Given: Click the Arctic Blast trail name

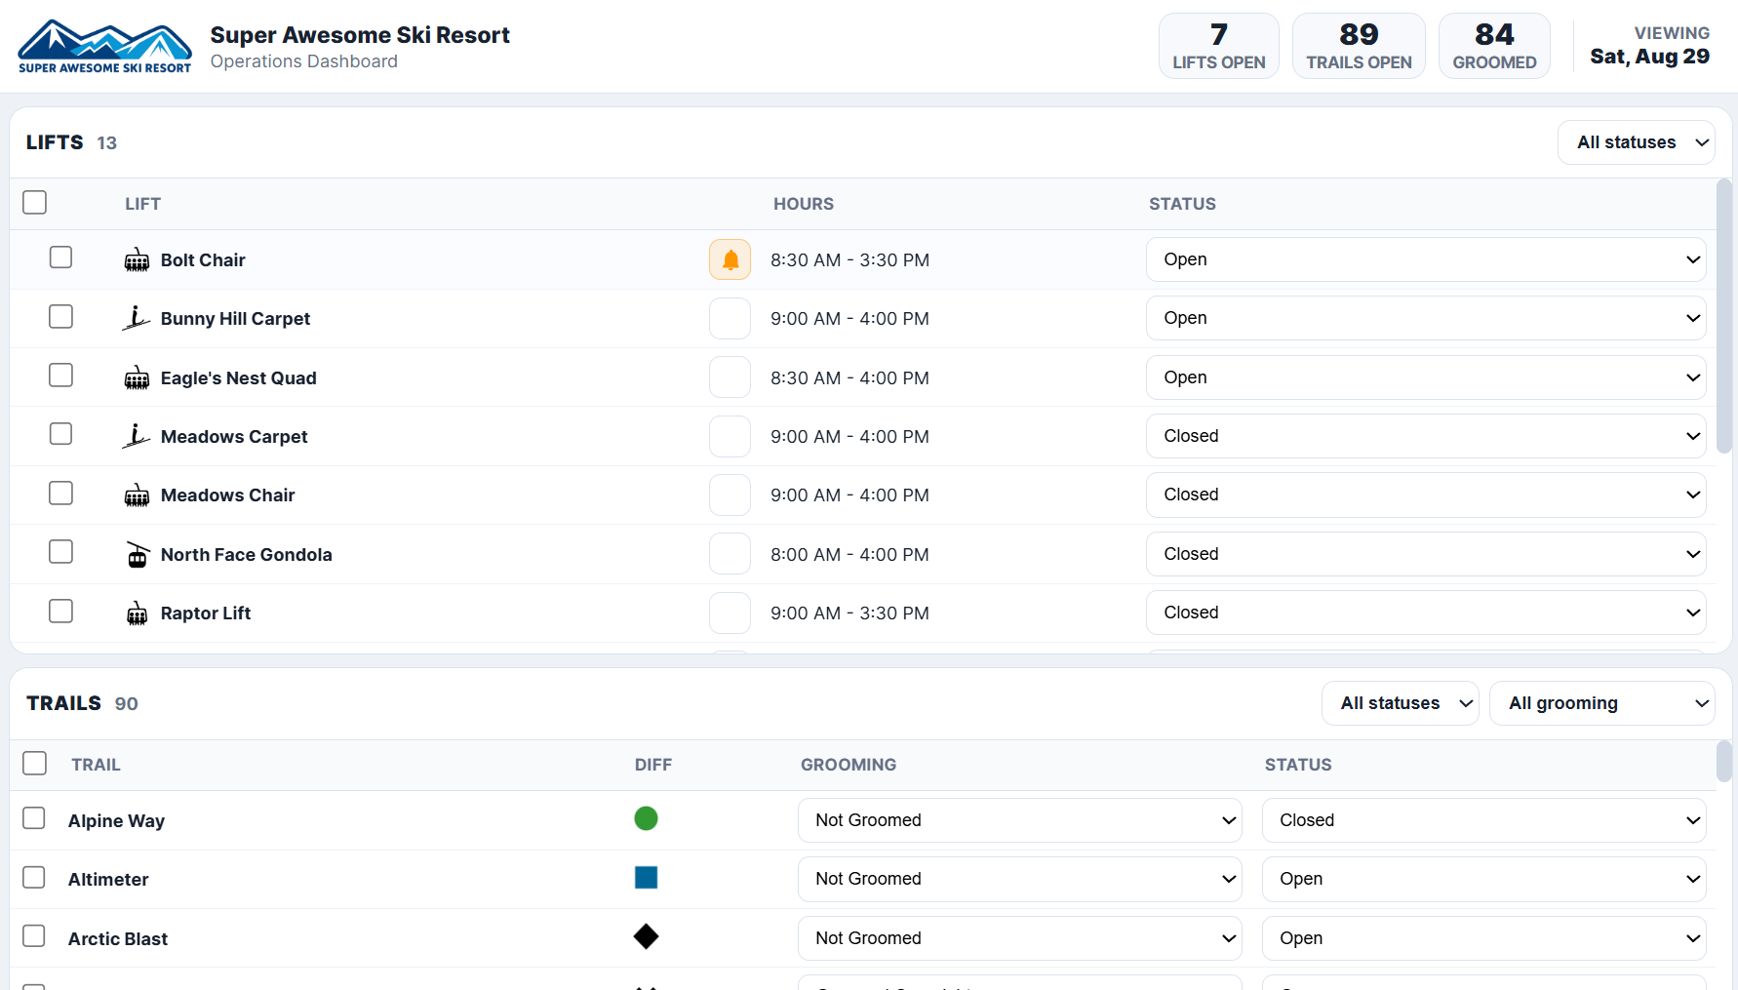Looking at the screenshot, I should click(118, 939).
